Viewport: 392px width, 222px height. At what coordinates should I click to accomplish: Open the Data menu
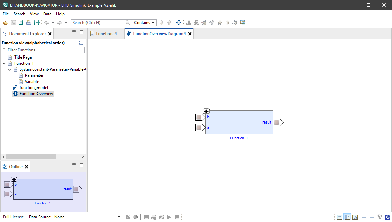(x=47, y=14)
